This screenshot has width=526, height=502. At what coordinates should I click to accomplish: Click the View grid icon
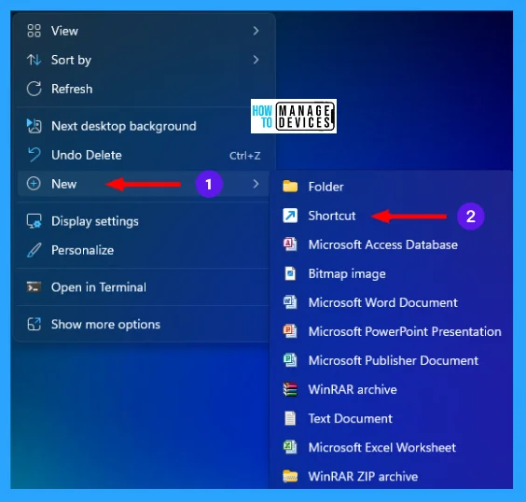coord(34,31)
